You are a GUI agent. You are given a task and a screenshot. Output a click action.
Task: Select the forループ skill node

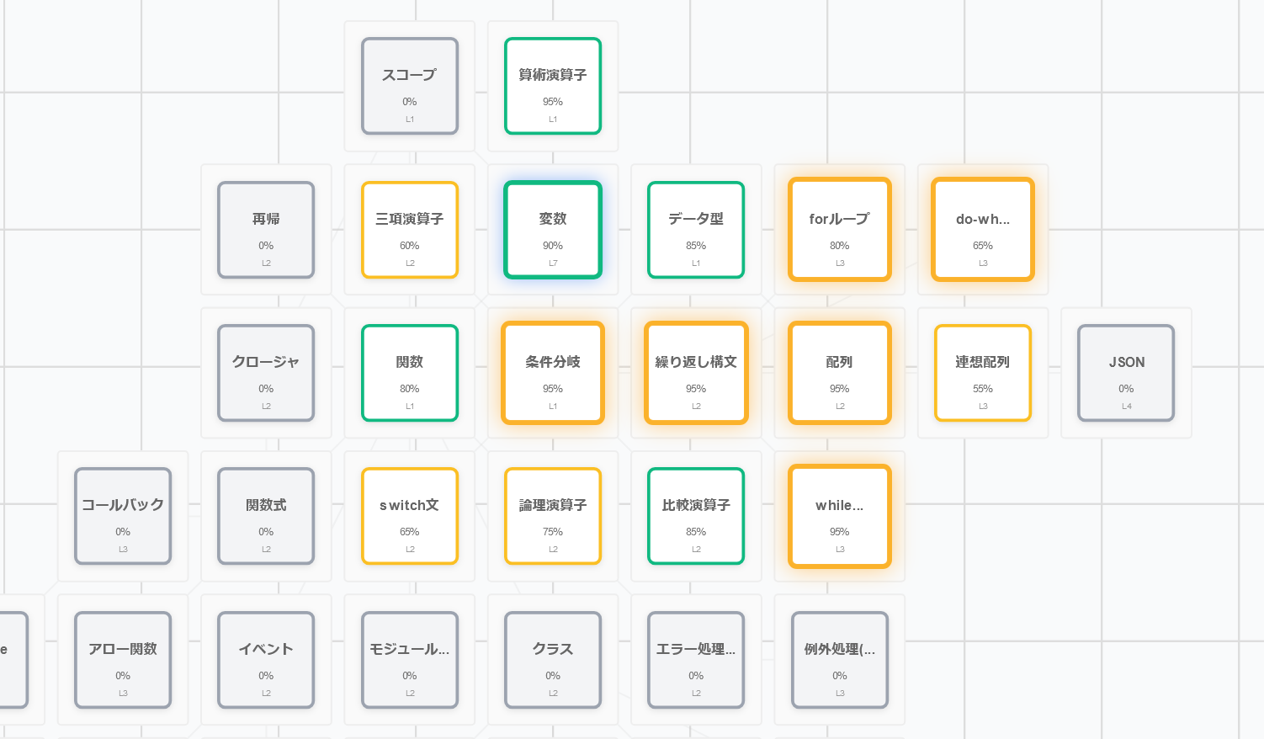839,229
